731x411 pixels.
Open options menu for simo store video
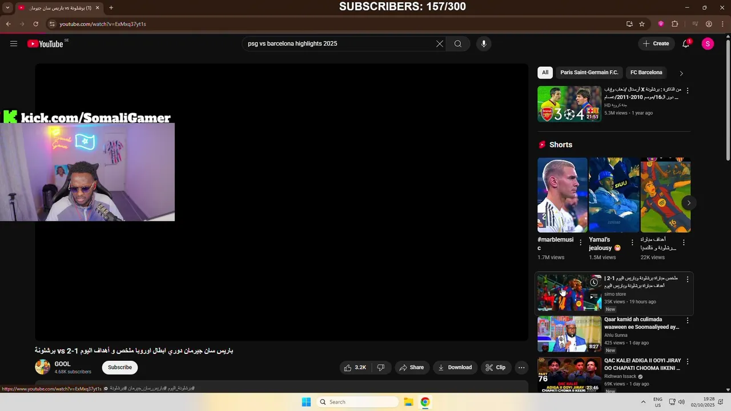click(x=688, y=280)
